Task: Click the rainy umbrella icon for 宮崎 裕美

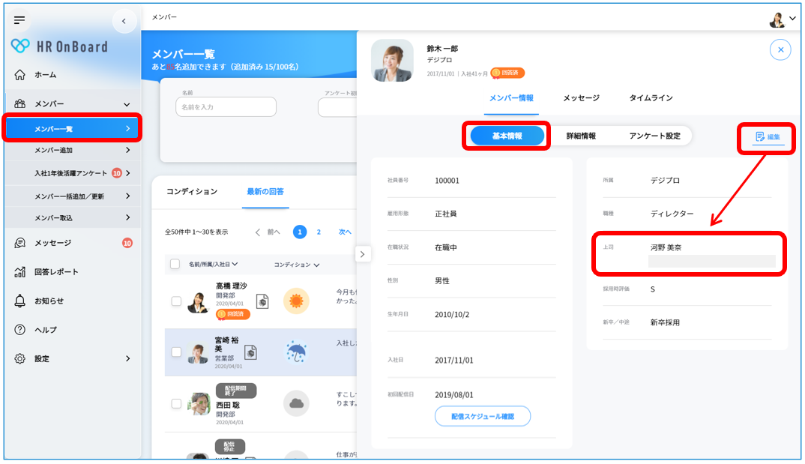Action: click(296, 352)
